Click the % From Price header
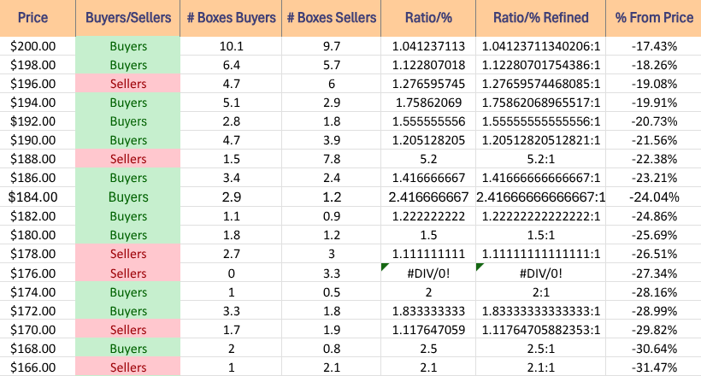The width and height of the screenshot is (701, 376). pos(653,18)
